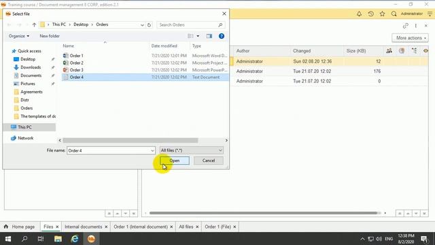This screenshot has width=435, height=245.
Task: Open Windows Start menu
Action: (x=8, y=239)
